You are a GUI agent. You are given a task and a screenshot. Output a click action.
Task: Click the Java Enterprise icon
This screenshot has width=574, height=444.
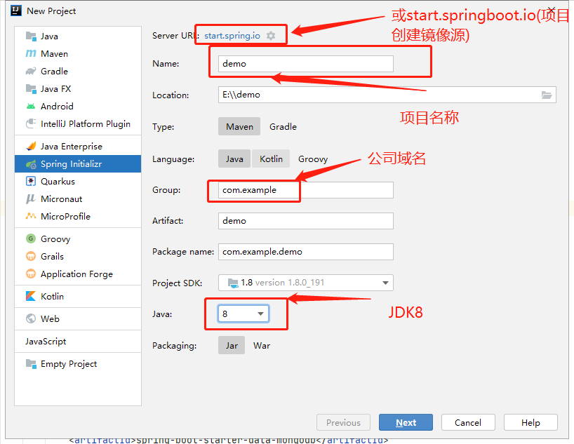tap(31, 147)
